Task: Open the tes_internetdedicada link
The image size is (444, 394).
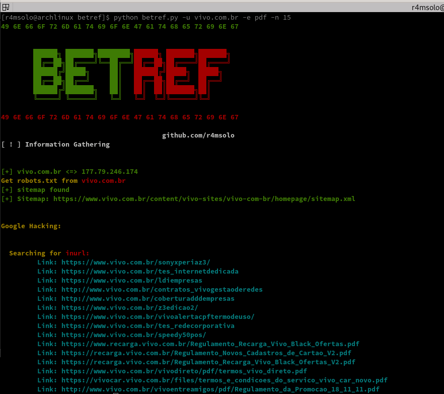Action: coord(150,272)
